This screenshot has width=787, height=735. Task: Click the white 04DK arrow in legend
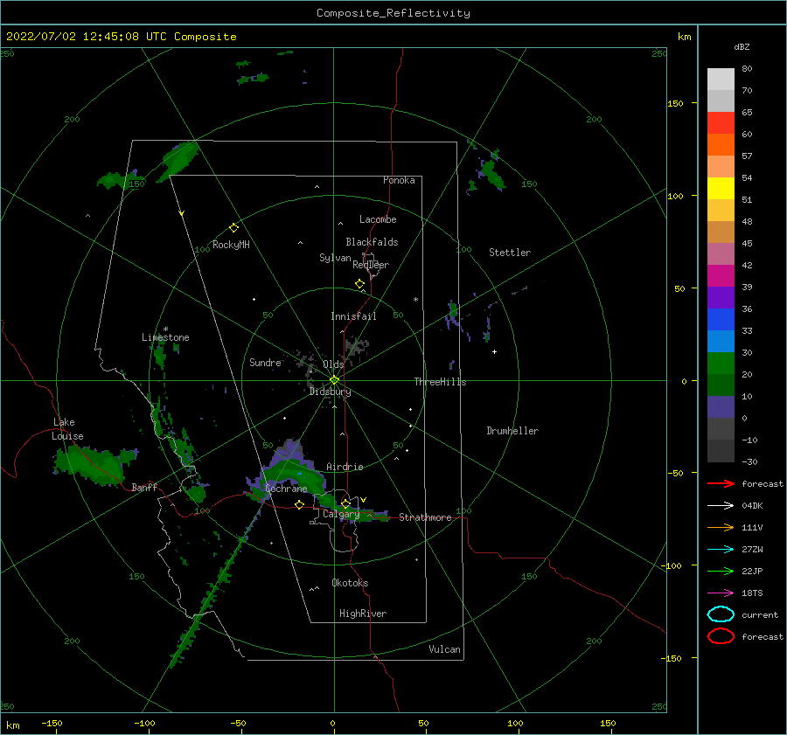point(721,506)
